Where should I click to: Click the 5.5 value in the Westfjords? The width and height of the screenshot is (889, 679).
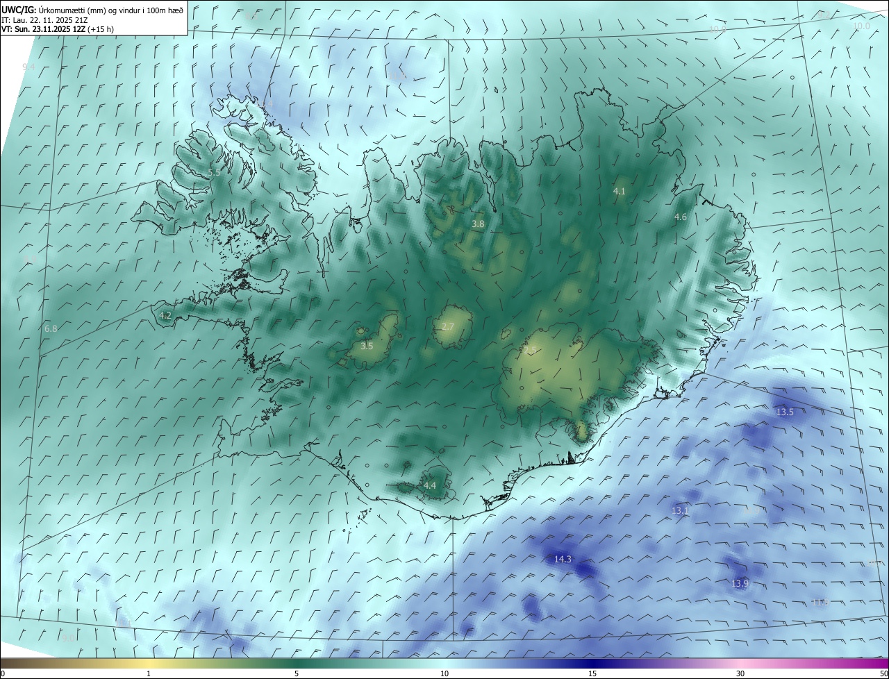point(214,172)
